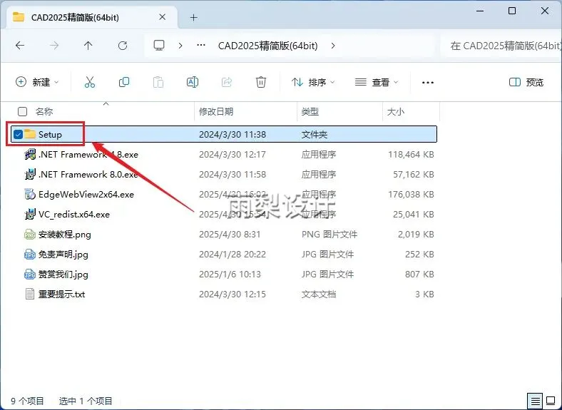Click the EdgeWebView2x64.exe file icon
This screenshot has height=410, width=562.
point(30,194)
